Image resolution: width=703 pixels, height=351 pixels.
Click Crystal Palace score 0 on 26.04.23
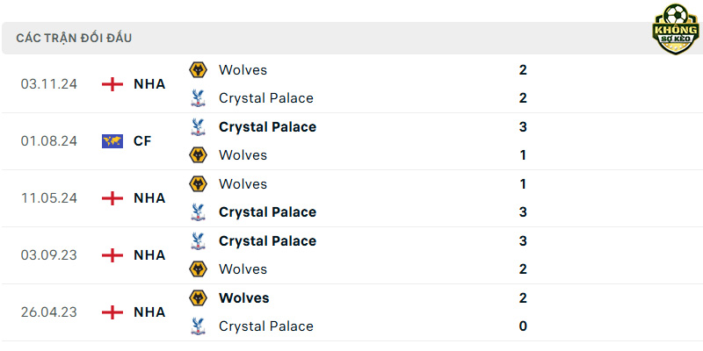click(523, 326)
